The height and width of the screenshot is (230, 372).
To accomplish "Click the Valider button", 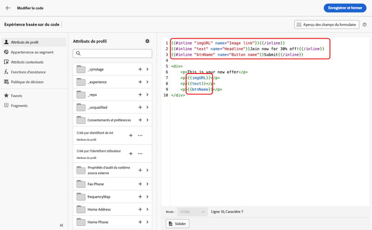I will 178,224.
